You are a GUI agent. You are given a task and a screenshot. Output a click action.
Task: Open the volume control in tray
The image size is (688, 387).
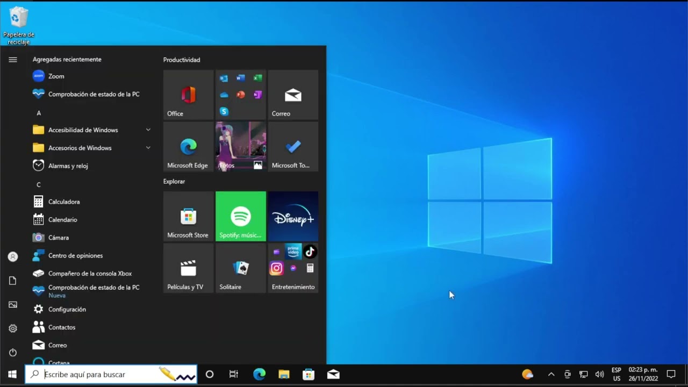point(599,375)
